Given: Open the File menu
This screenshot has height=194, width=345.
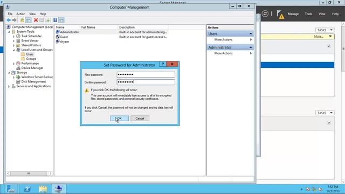Looking at the screenshot, I should click(x=10, y=14).
